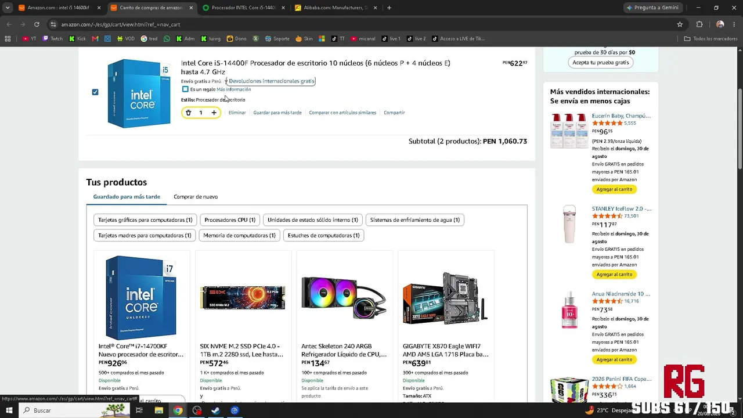
Task: Click the SIX NVME M.2 SSD title link
Action: (x=242, y=350)
